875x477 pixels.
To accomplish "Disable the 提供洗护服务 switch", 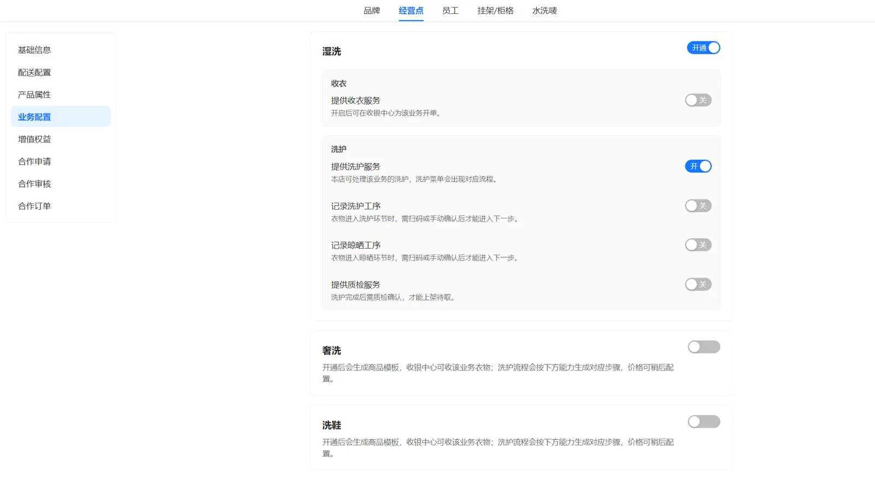I will (698, 166).
